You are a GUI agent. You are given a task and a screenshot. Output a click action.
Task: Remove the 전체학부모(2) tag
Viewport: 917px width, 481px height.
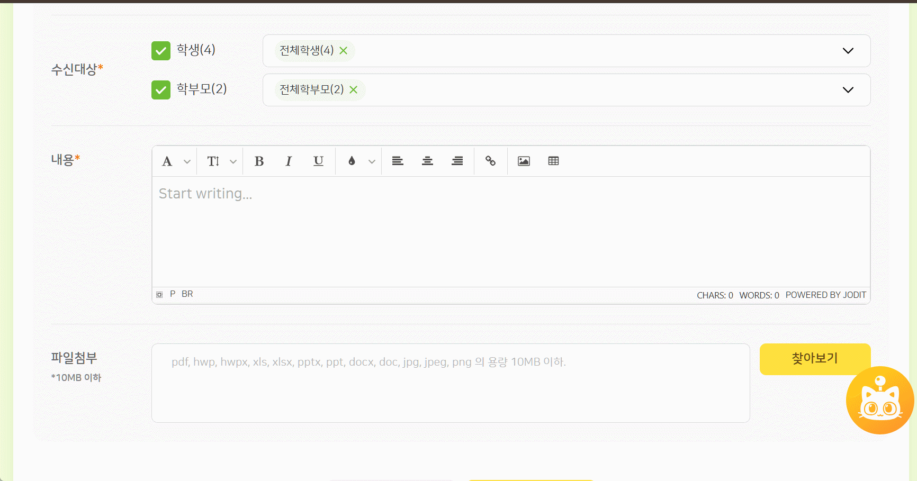pyautogui.click(x=354, y=90)
